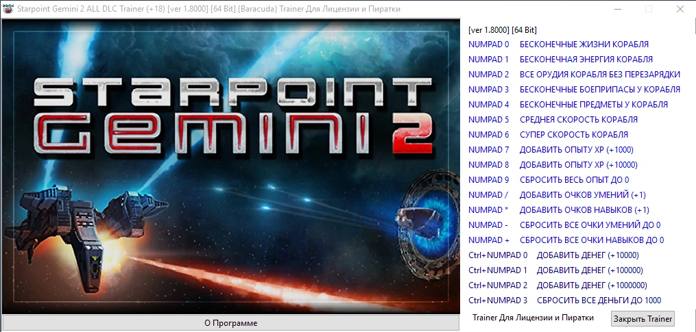The width and height of the screenshot is (696, 332).
Task: Click NUMPAD 8 ДОБАВИТЬ ОПЫТУ XP (+10000) line
Action: 553,165
